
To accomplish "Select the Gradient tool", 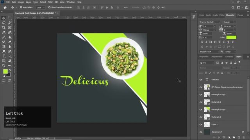I will pyautogui.click(x=4, y=47).
